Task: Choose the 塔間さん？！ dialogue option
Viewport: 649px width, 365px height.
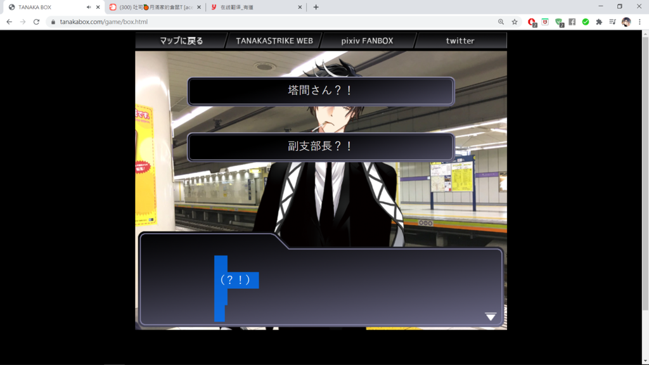Action: [321, 91]
